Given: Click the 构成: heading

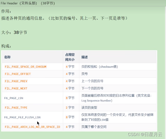Looking at the screenshot, I should pos(6,46).
